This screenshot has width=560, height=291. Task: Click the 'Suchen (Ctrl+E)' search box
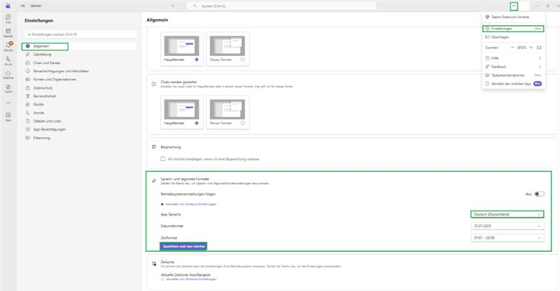tap(282, 6)
